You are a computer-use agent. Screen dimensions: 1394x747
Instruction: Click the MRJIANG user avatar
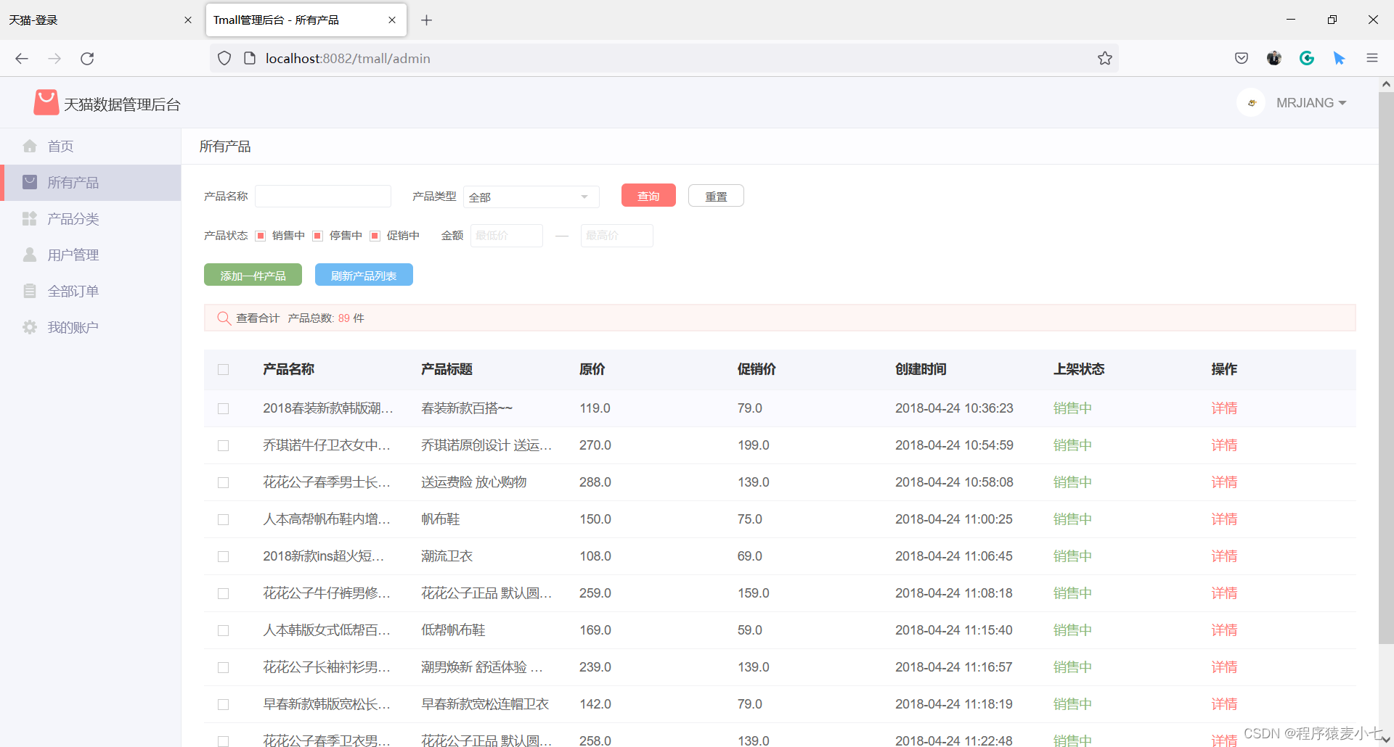(x=1251, y=103)
